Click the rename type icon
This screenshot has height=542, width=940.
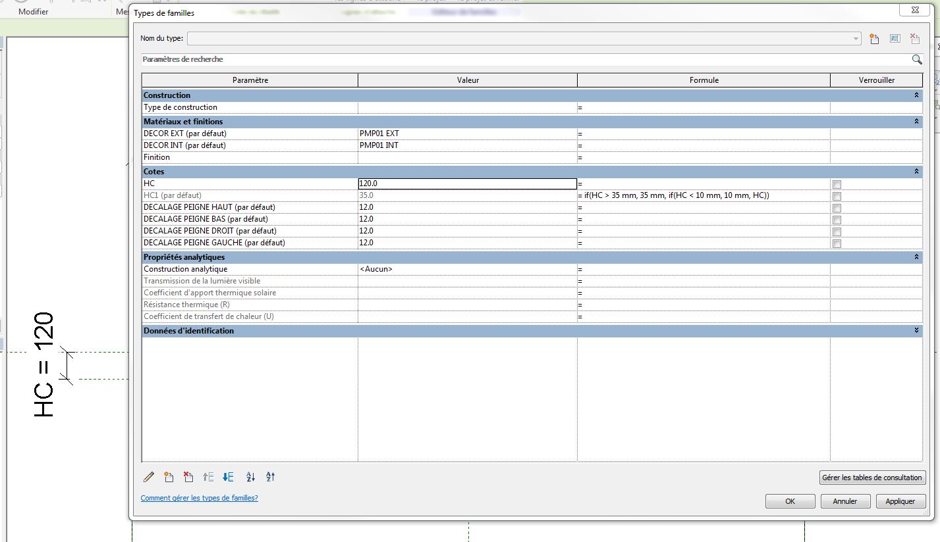[x=895, y=39]
